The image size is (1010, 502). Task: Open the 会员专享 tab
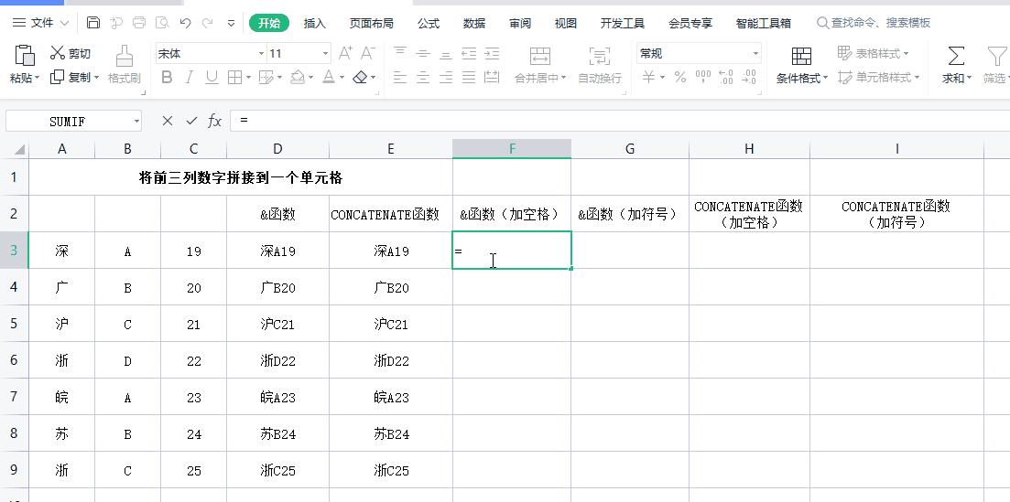(690, 24)
